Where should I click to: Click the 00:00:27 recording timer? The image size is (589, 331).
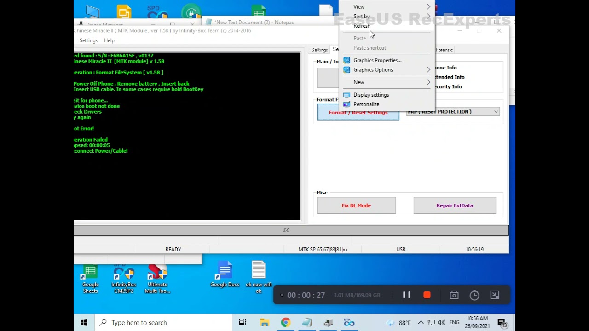click(306, 295)
